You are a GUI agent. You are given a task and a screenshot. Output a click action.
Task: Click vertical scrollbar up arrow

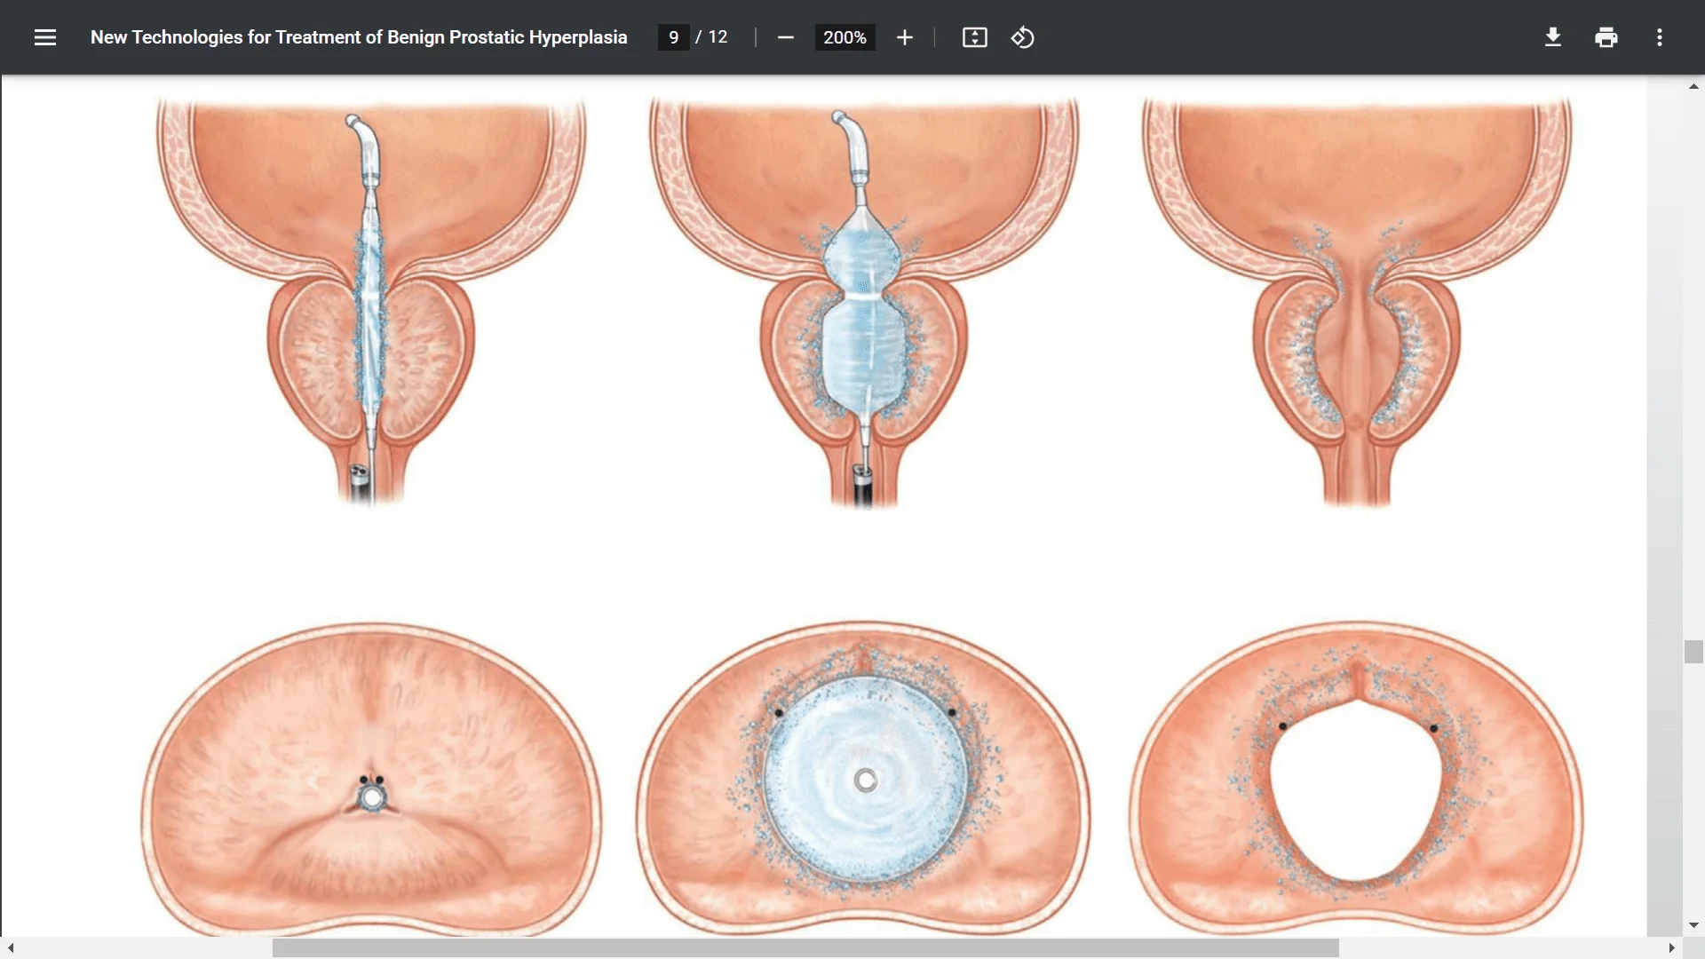pos(1693,86)
